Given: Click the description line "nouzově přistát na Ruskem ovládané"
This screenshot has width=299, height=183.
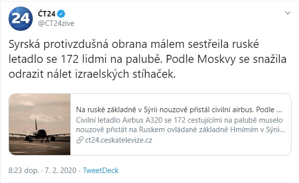Looking at the screenshot, I should tap(180, 130).
